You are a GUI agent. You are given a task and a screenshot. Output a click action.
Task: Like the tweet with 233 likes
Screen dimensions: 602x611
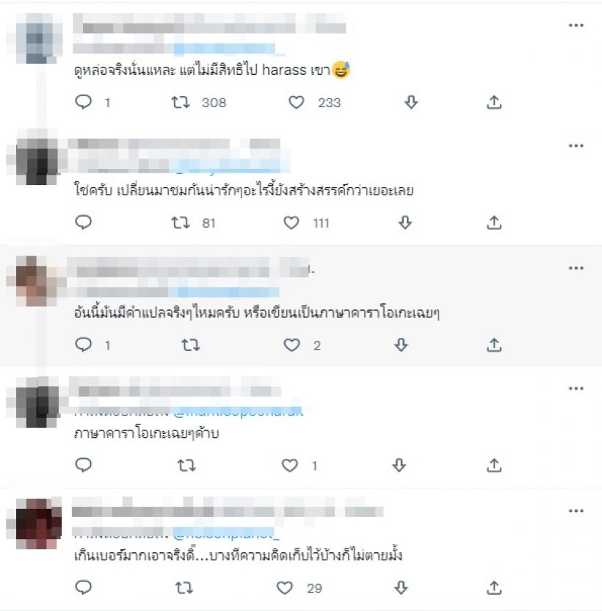[296, 103]
